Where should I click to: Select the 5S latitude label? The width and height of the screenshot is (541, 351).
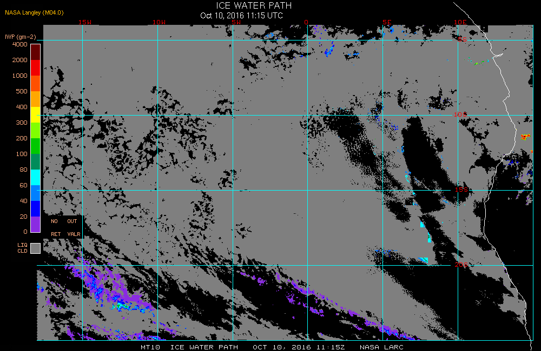tap(462, 39)
